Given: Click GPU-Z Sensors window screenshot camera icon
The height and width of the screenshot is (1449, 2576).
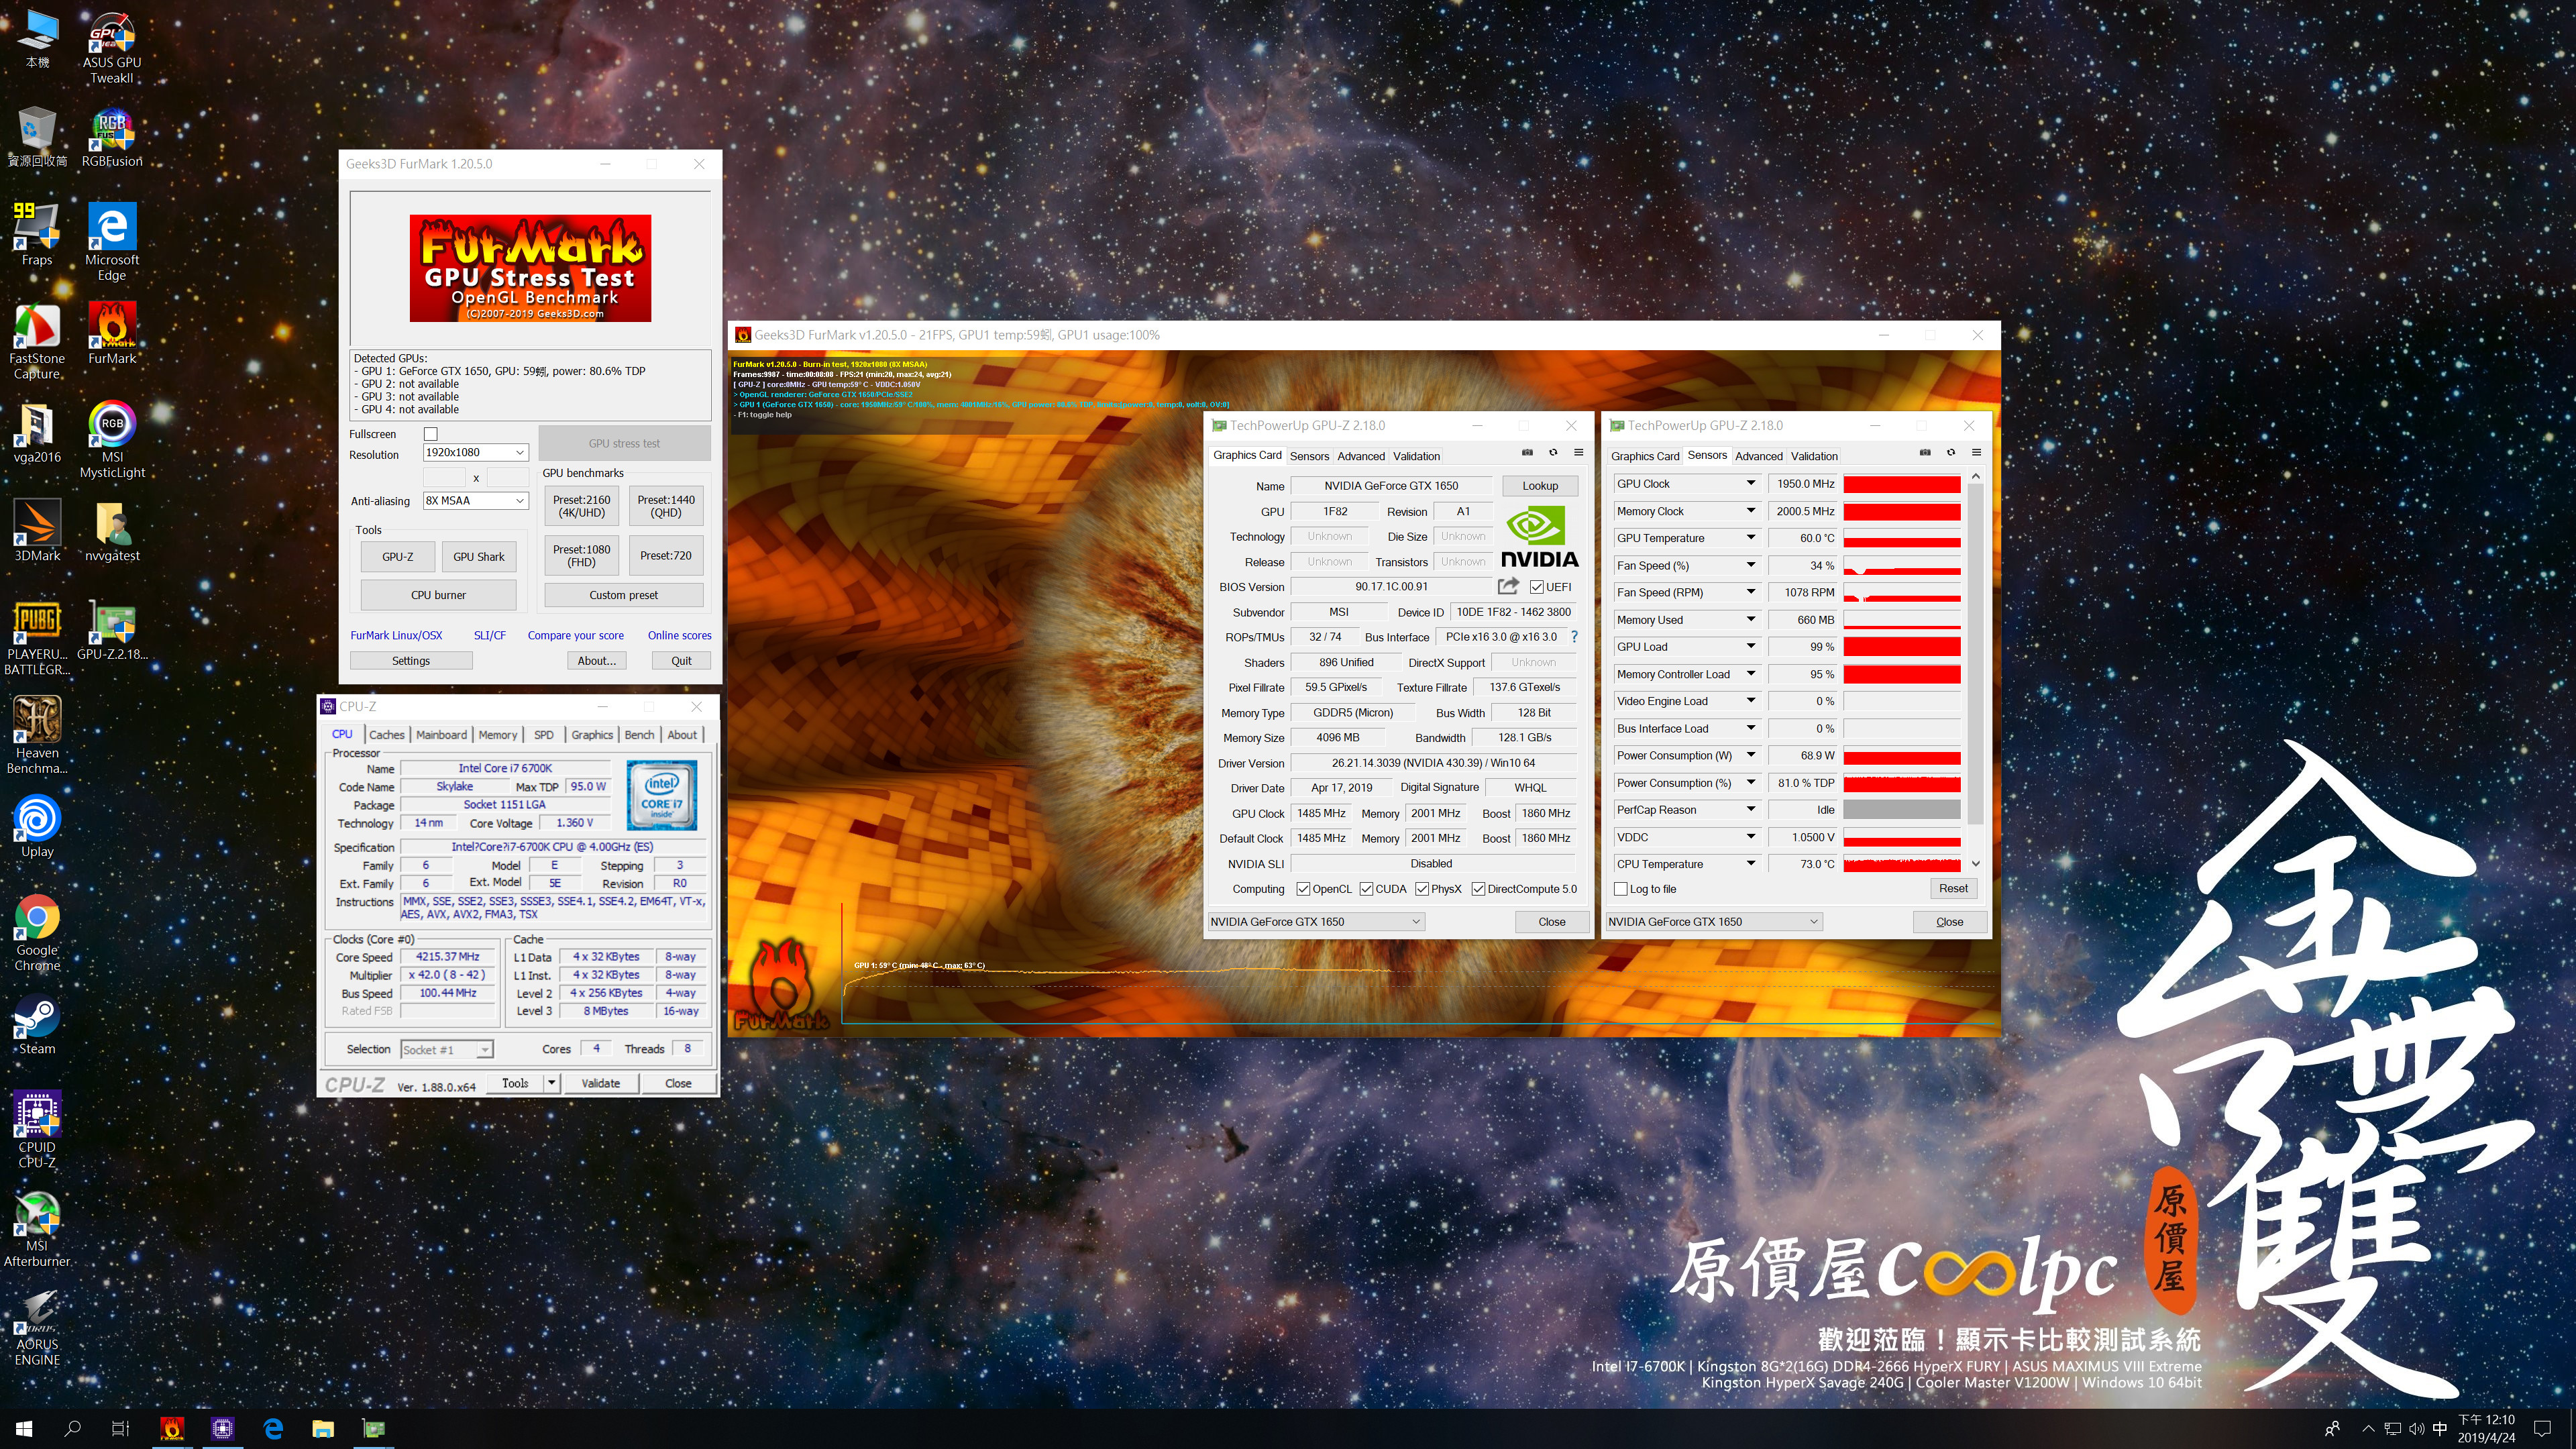Looking at the screenshot, I should pyautogui.click(x=1925, y=453).
